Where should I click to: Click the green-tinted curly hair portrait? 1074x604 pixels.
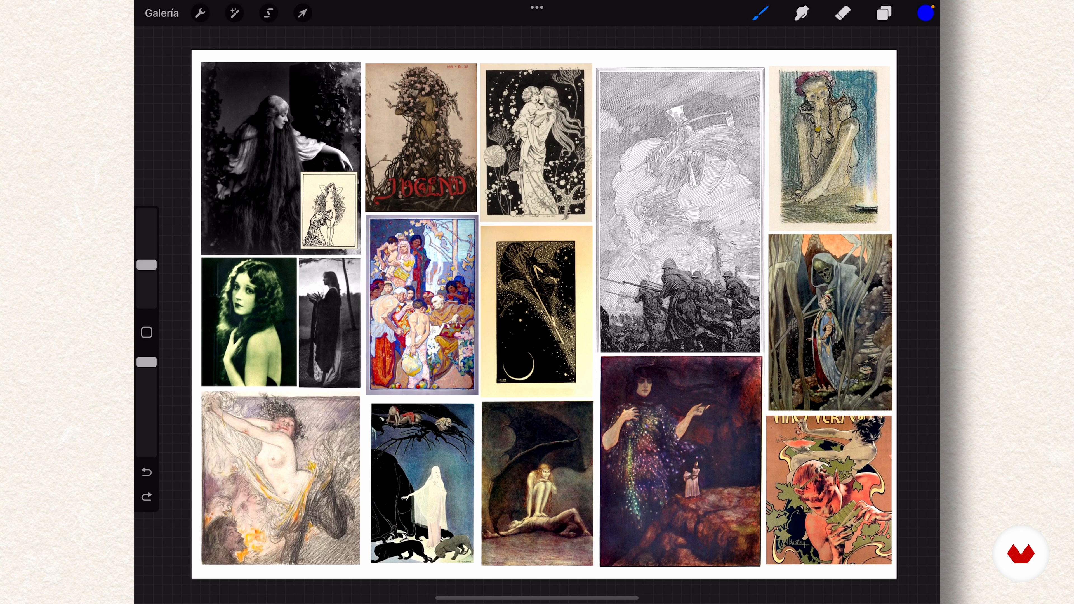point(249,322)
